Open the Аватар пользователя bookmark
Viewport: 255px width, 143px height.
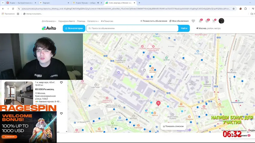point(33,14)
